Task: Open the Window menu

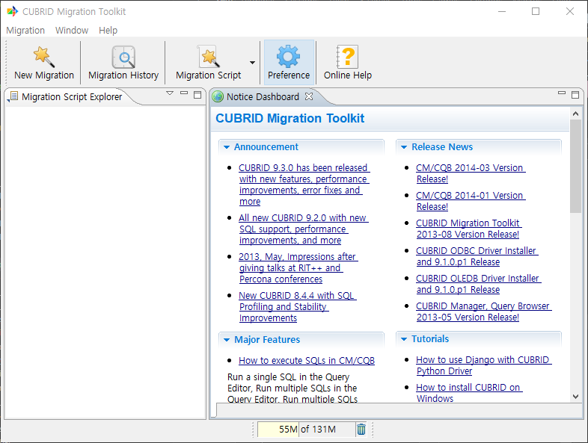Action: (x=72, y=31)
